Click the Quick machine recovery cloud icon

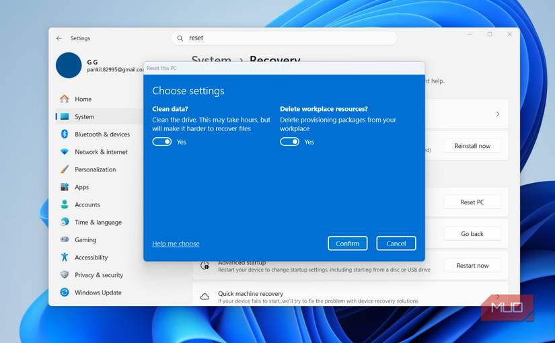coord(205,297)
